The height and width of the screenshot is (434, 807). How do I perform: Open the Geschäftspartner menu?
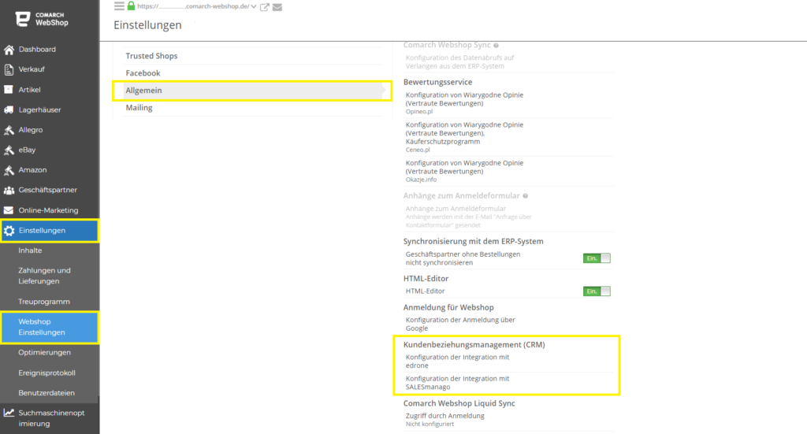tap(50, 191)
